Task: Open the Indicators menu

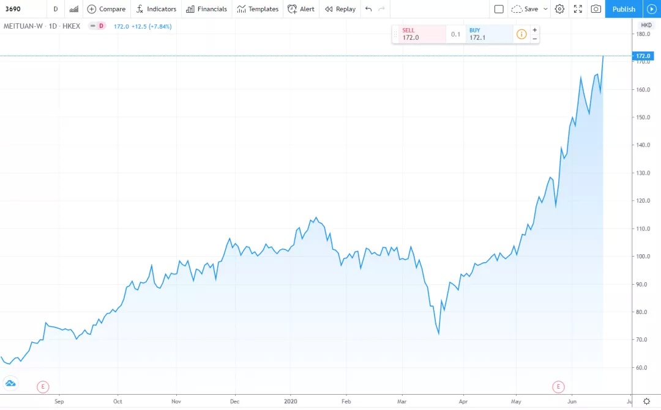Action: coord(157,9)
